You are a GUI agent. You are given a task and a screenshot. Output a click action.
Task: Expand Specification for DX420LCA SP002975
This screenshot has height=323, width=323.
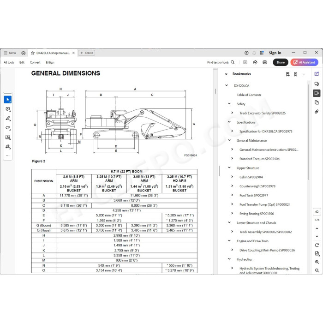click(x=232, y=131)
